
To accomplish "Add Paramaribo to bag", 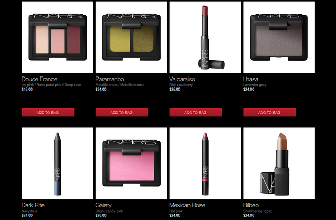I will [x=122, y=112].
